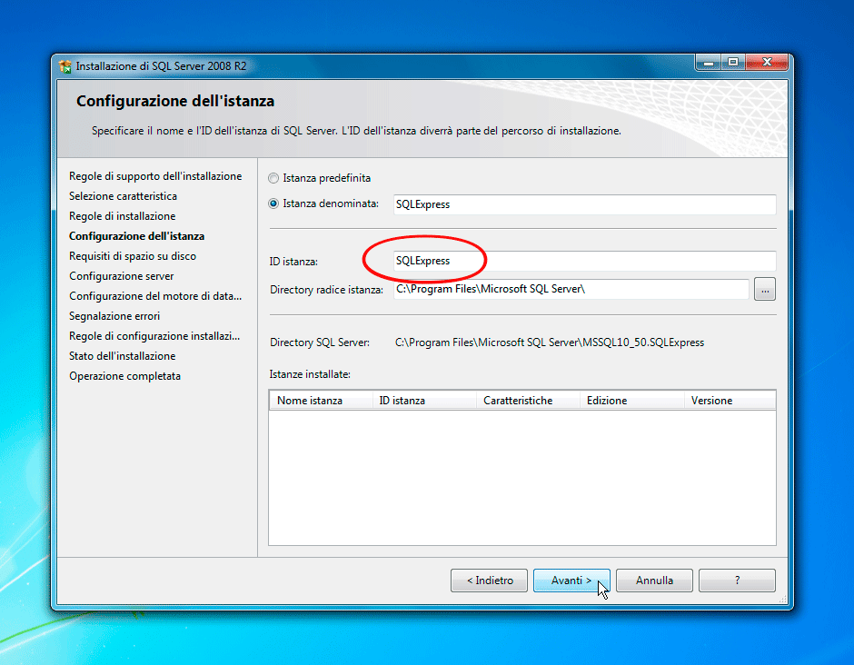Close the SQL Server installer window

pos(767,63)
